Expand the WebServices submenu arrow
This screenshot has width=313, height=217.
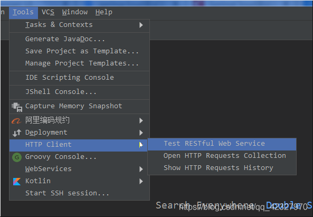point(141,169)
